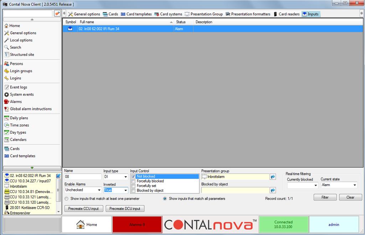The height and width of the screenshot is (235, 365).
Task: Open Structured site entry
Action: click(x=19, y=54)
